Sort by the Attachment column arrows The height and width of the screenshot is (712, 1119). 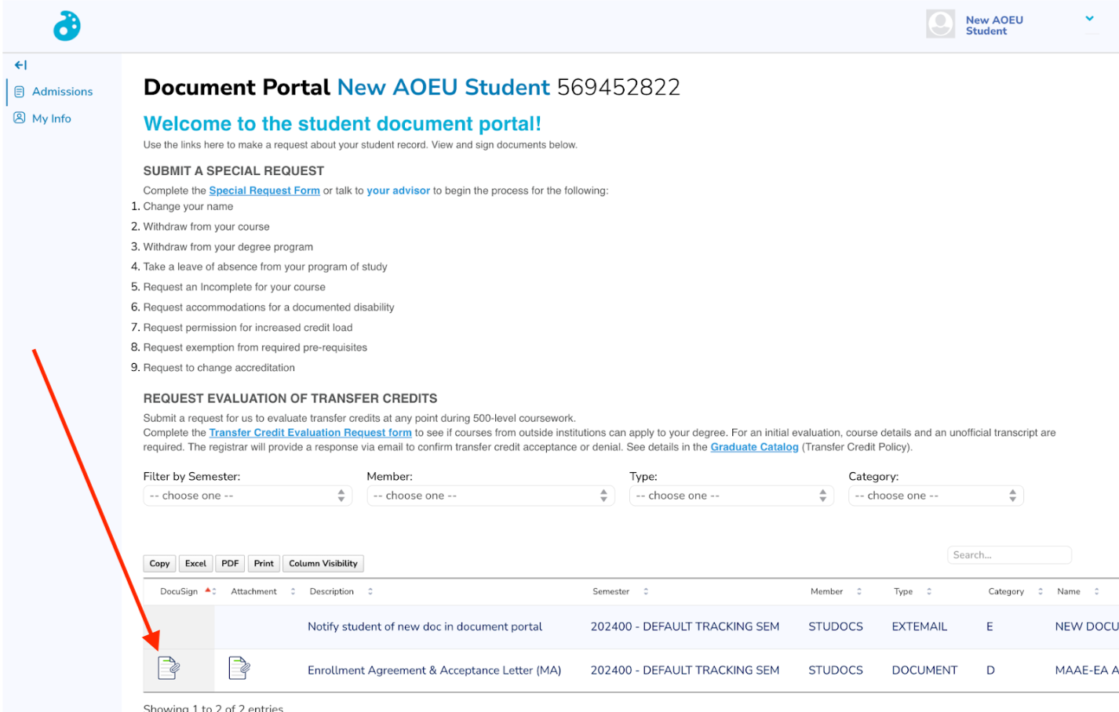pos(293,591)
